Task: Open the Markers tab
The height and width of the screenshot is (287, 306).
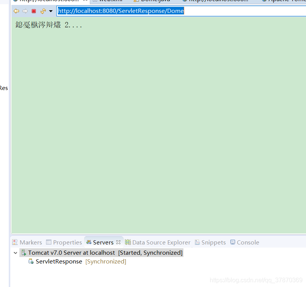Action: coord(27,242)
